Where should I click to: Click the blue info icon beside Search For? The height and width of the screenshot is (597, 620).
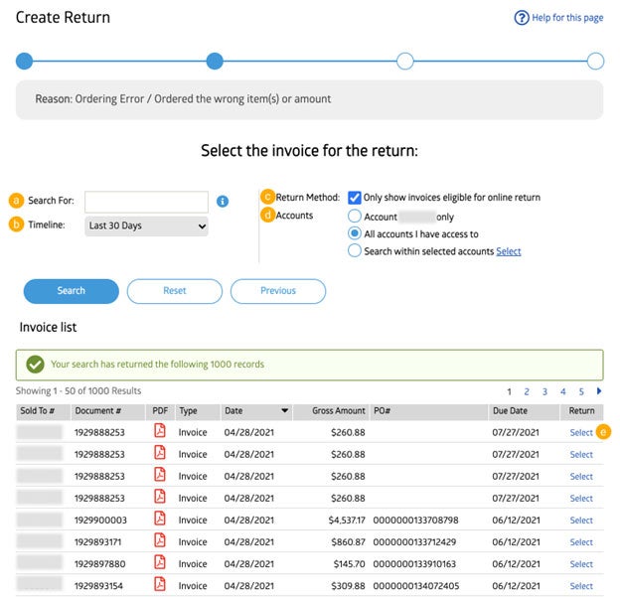pos(223,201)
